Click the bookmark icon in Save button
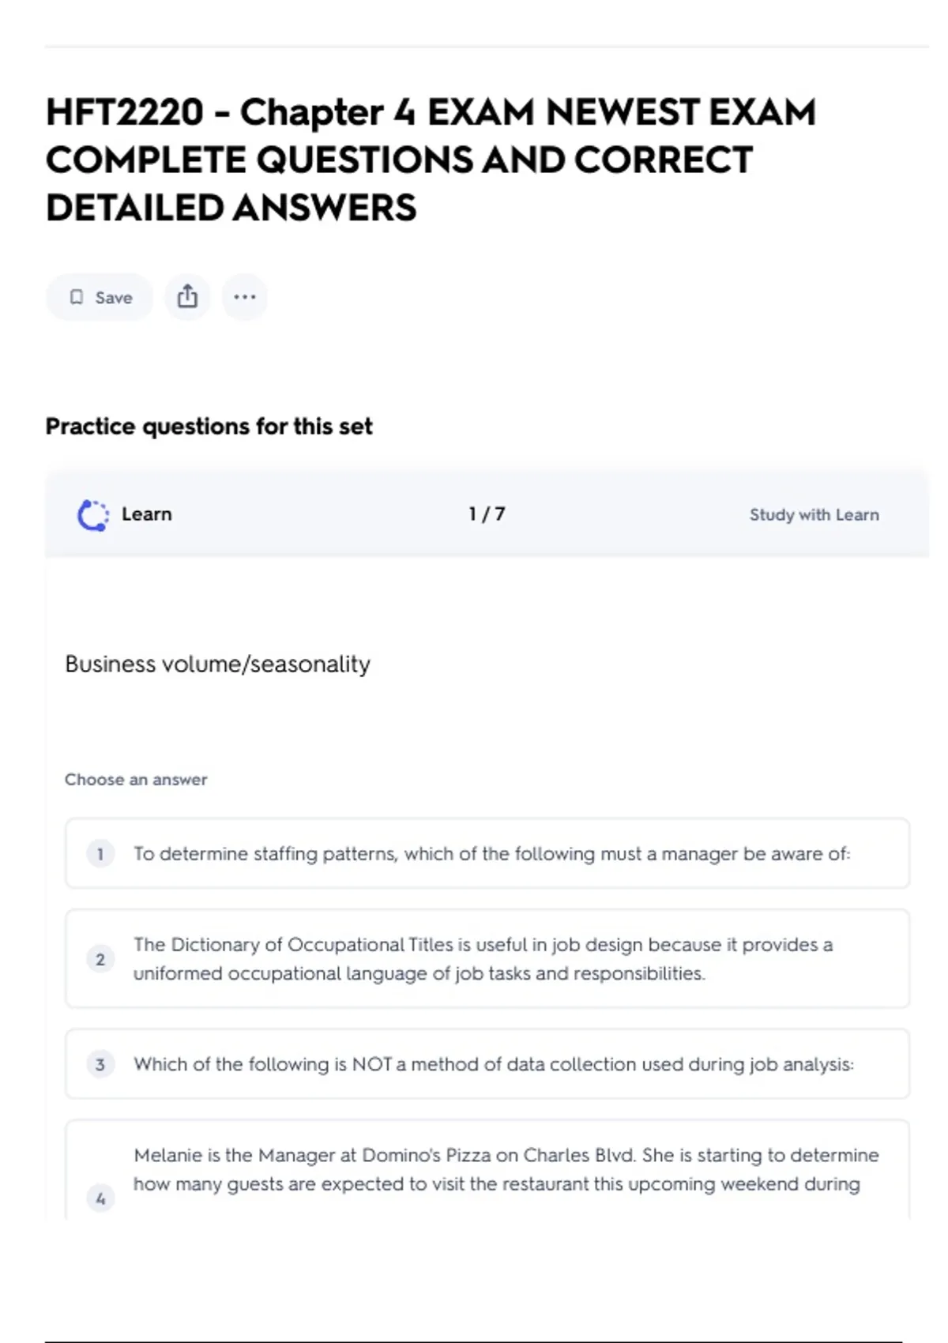This screenshot has width=948, height=1343. tap(77, 297)
